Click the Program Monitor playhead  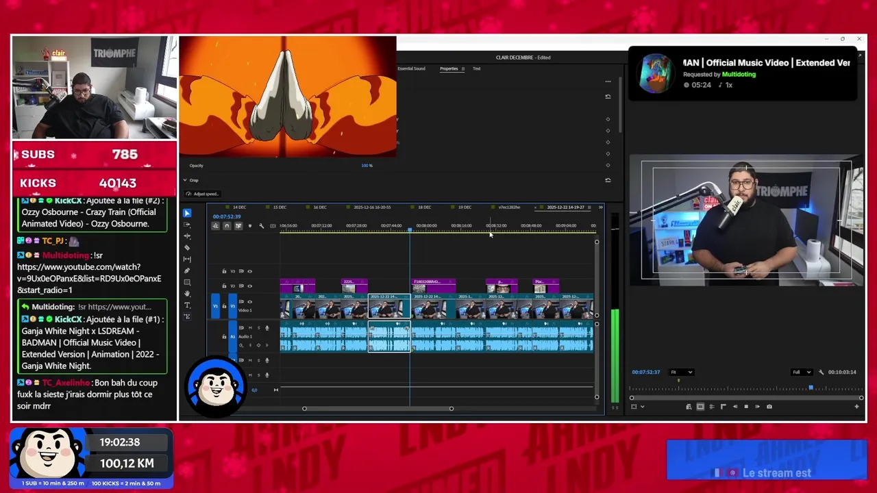coord(811,388)
